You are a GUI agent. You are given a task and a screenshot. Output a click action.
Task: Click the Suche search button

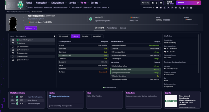point(146,3)
